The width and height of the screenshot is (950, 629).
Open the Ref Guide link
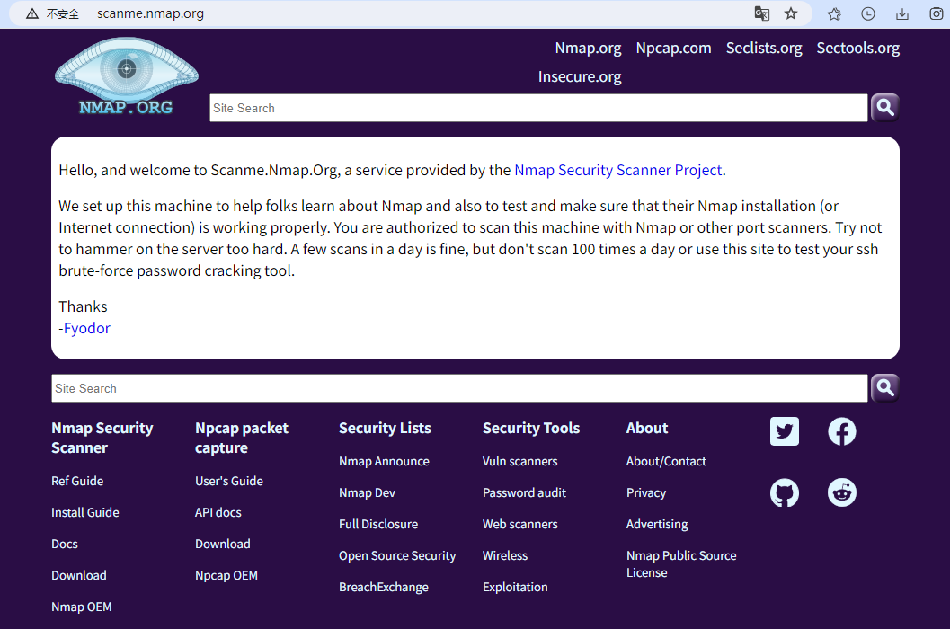tap(77, 481)
